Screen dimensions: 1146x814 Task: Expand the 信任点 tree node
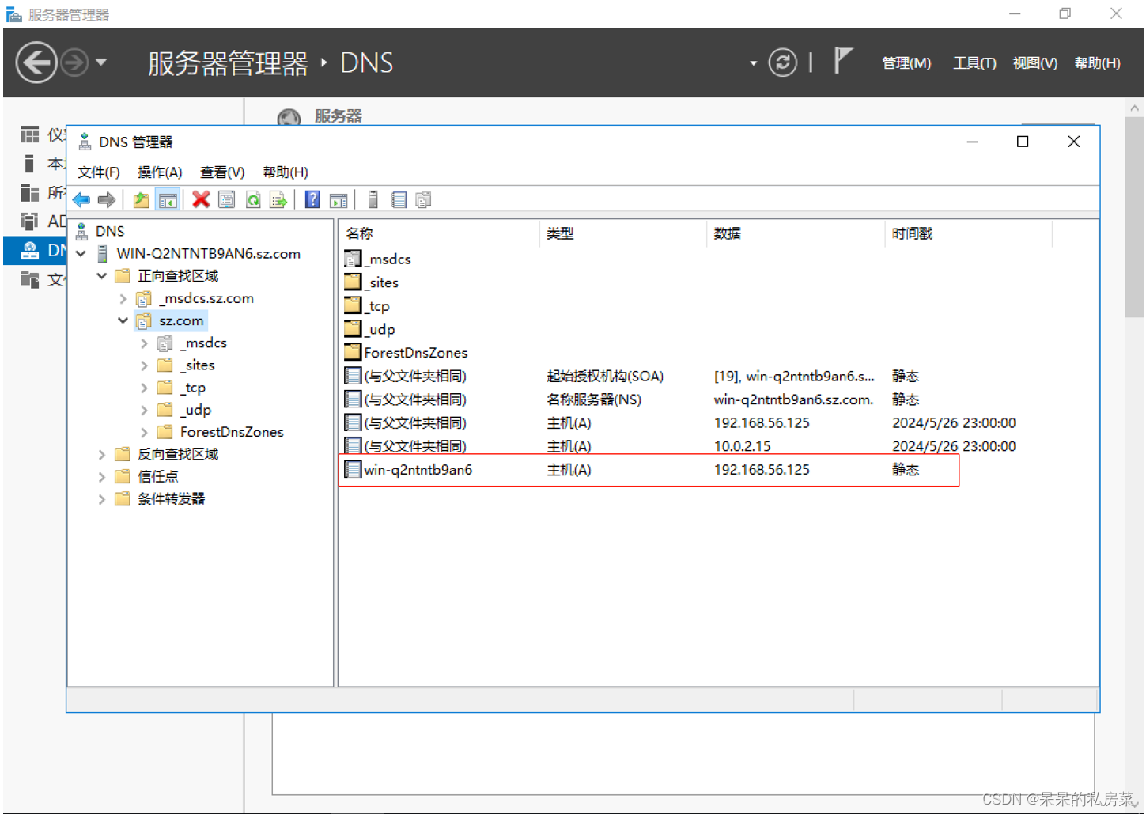click(x=102, y=477)
